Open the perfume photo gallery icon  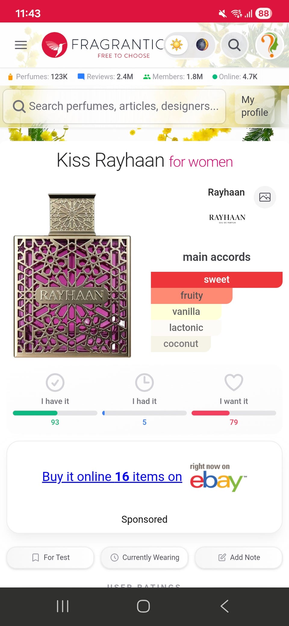[265, 197]
